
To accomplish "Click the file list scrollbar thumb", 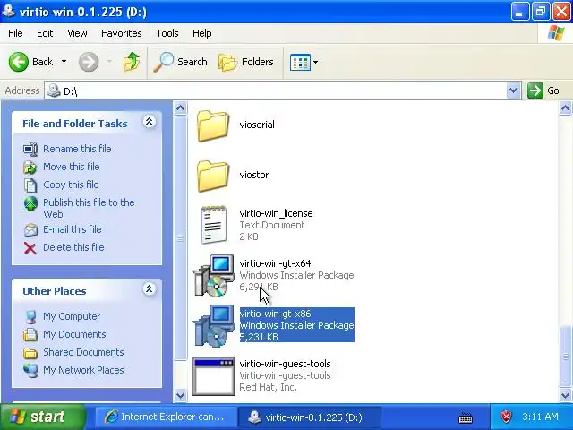I will coord(565,356).
